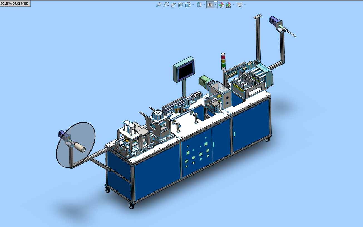Expand the Apply Scene dropdown arrow
Screen dimensions: 363x227
coord(234,5)
